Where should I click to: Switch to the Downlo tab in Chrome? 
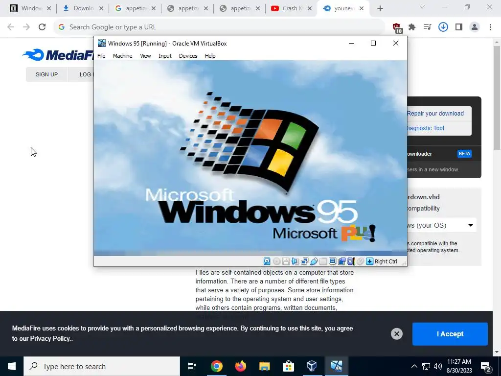[x=79, y=8]
